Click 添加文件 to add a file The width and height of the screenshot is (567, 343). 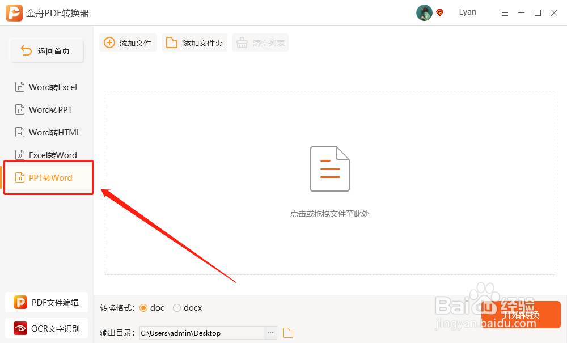(128, 43)
